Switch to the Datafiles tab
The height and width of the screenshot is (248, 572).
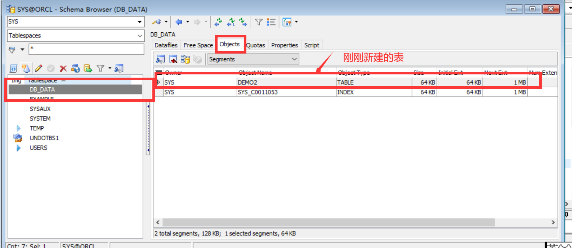tap(166, 45)
